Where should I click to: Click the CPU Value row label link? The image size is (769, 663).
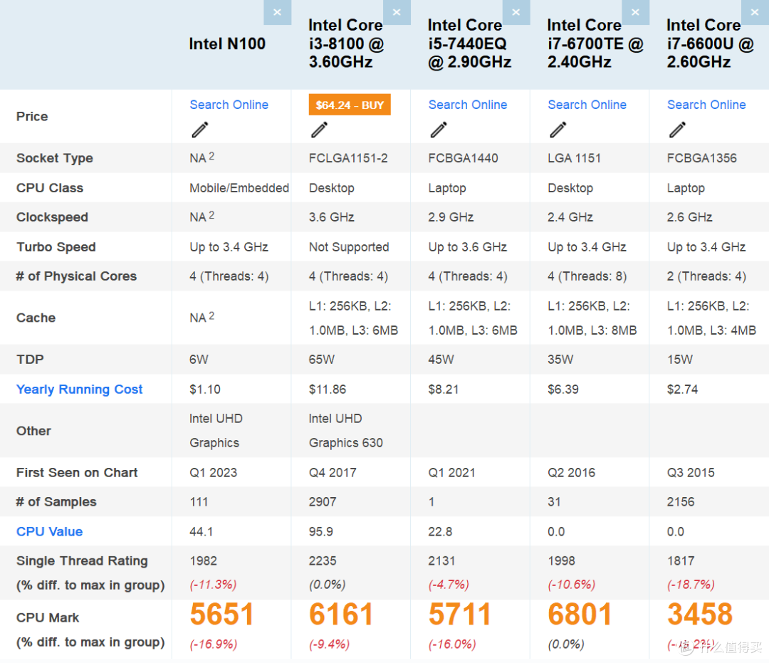point(49,531)
